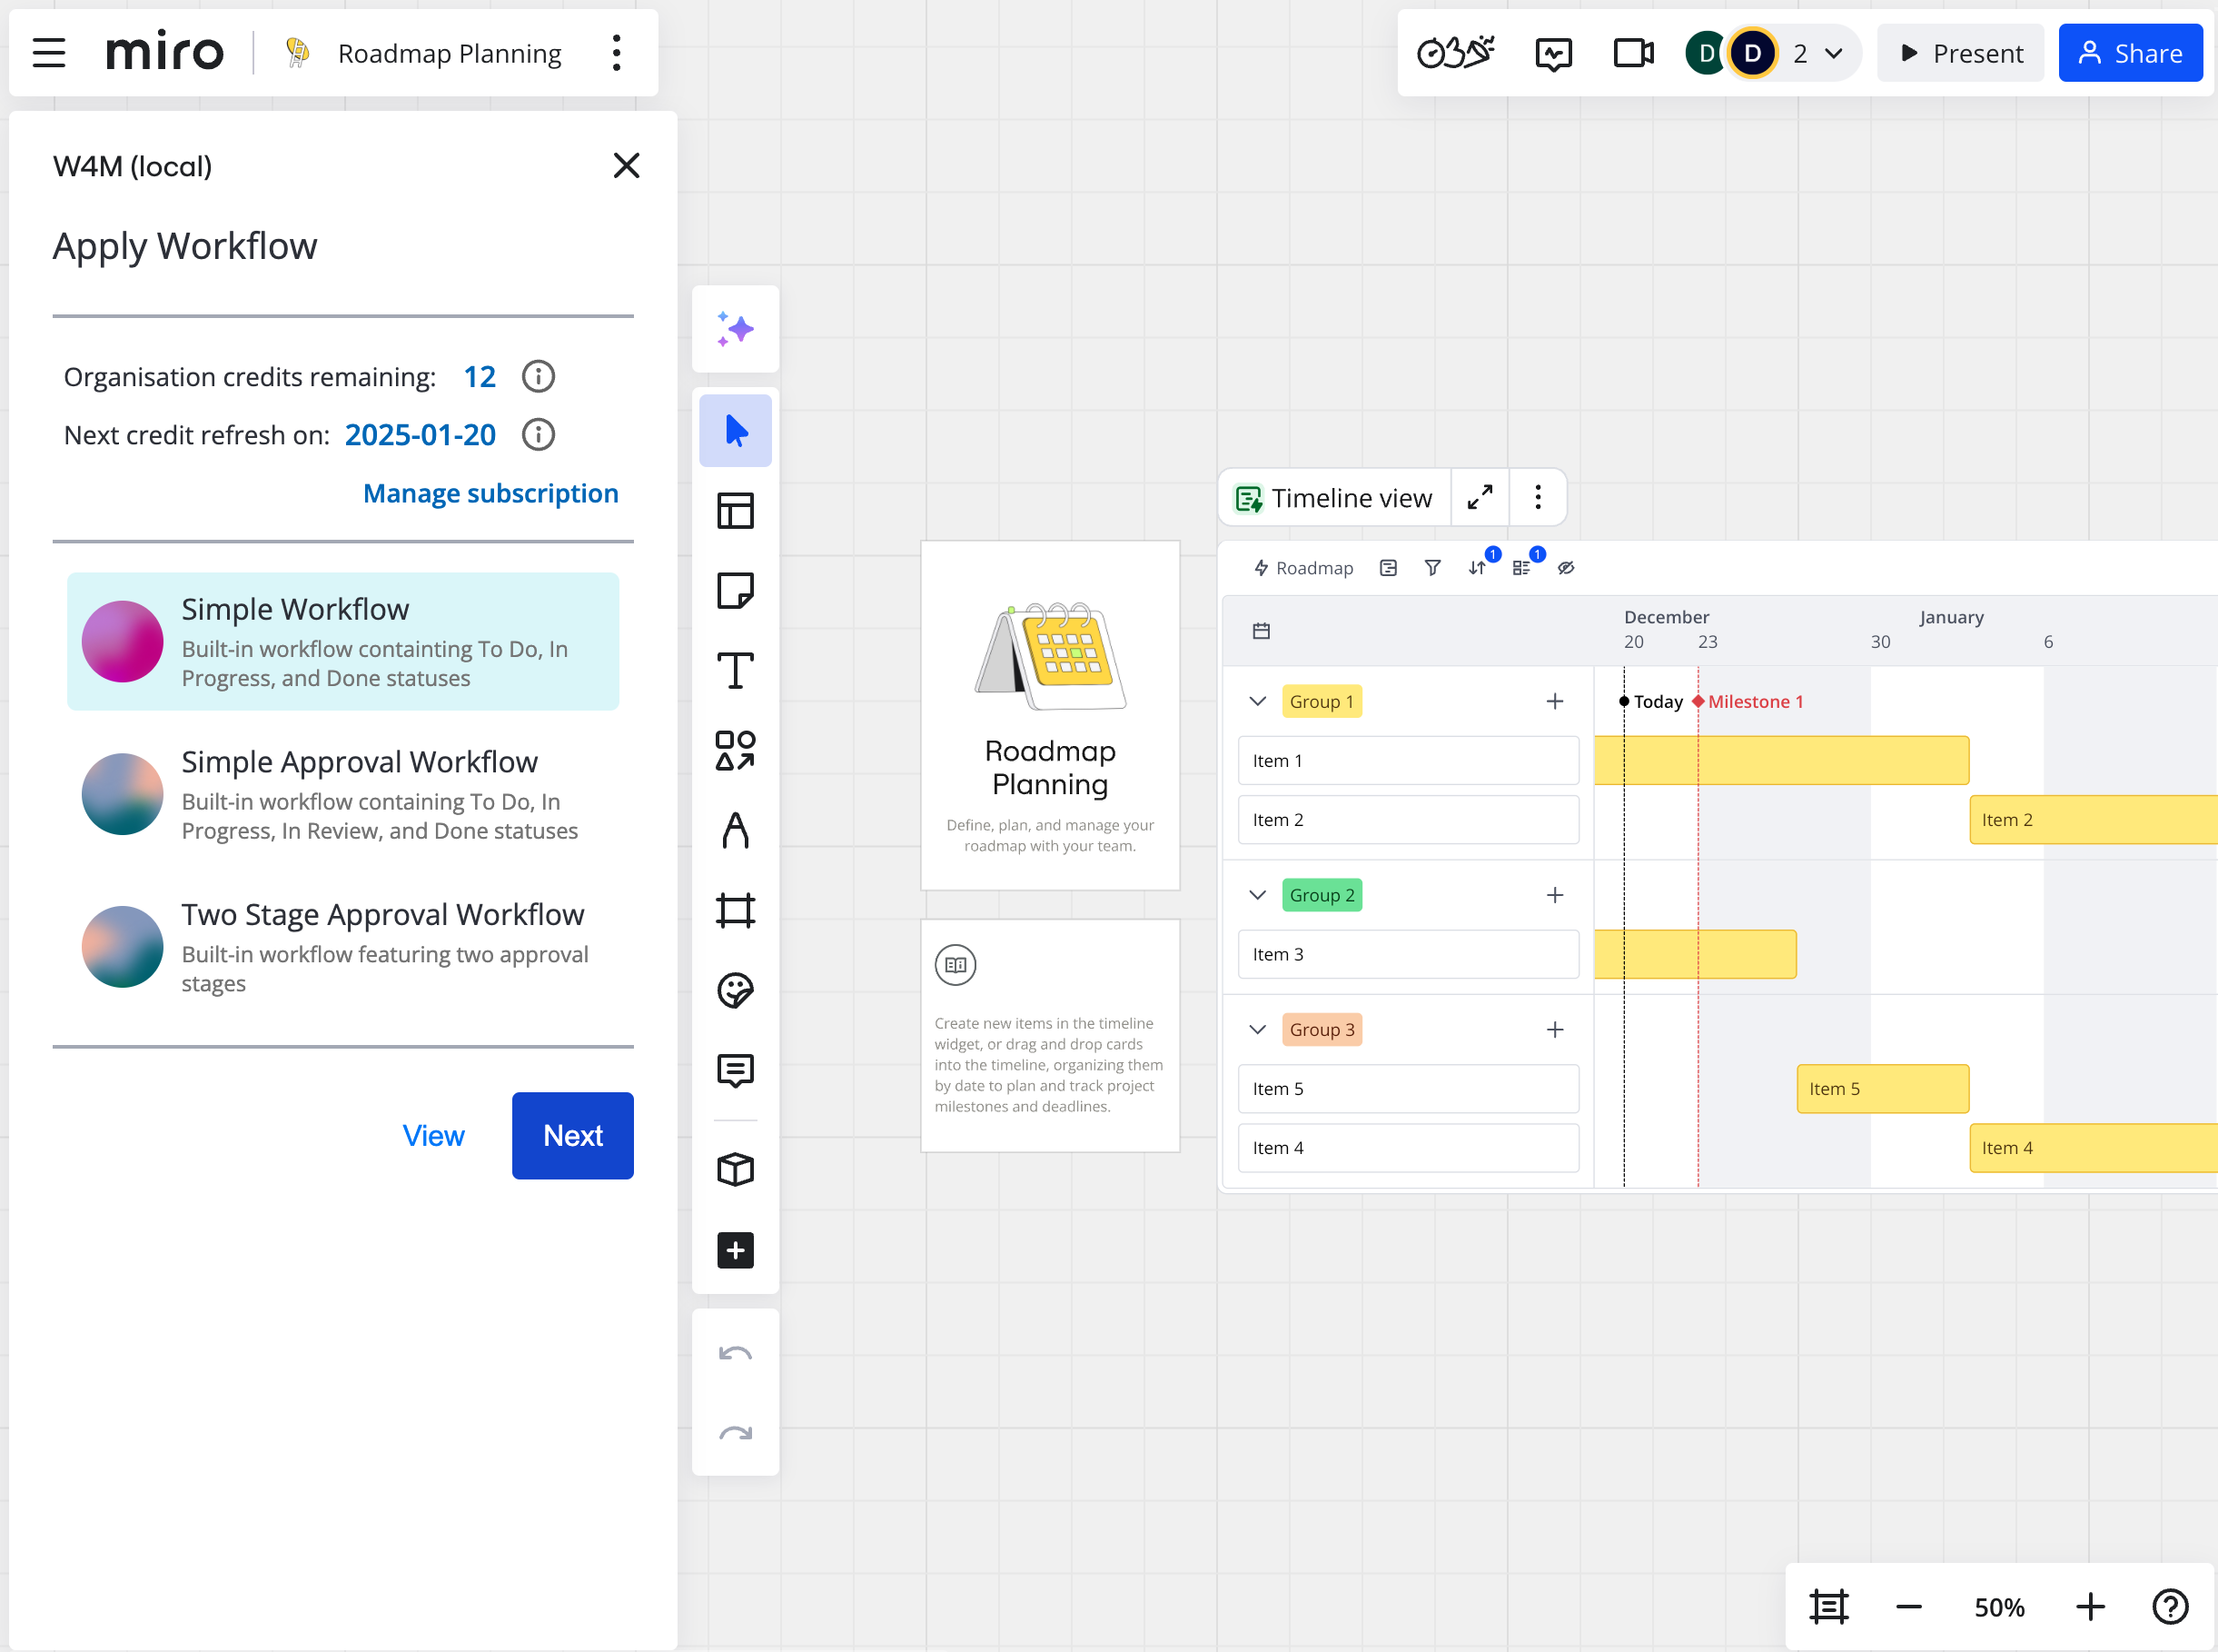The height and width of the screenshot is (1652, 2218).
Task: Click organisation credits info icon
Action: (540, 376)
